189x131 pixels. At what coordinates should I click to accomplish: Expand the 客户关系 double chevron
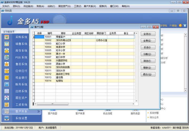[x=38, y=112]
